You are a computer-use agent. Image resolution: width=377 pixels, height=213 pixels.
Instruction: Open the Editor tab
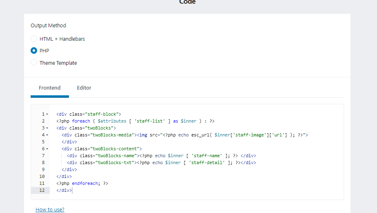point(84,88)
